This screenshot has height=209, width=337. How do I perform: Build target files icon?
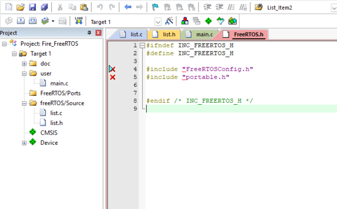point(21,21)
